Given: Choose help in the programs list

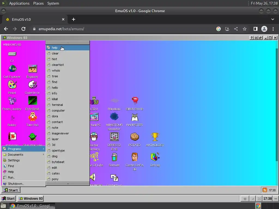Looking at the screenshot, I should click(x=68, y=48).
